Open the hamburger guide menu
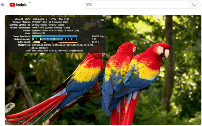 3,4
